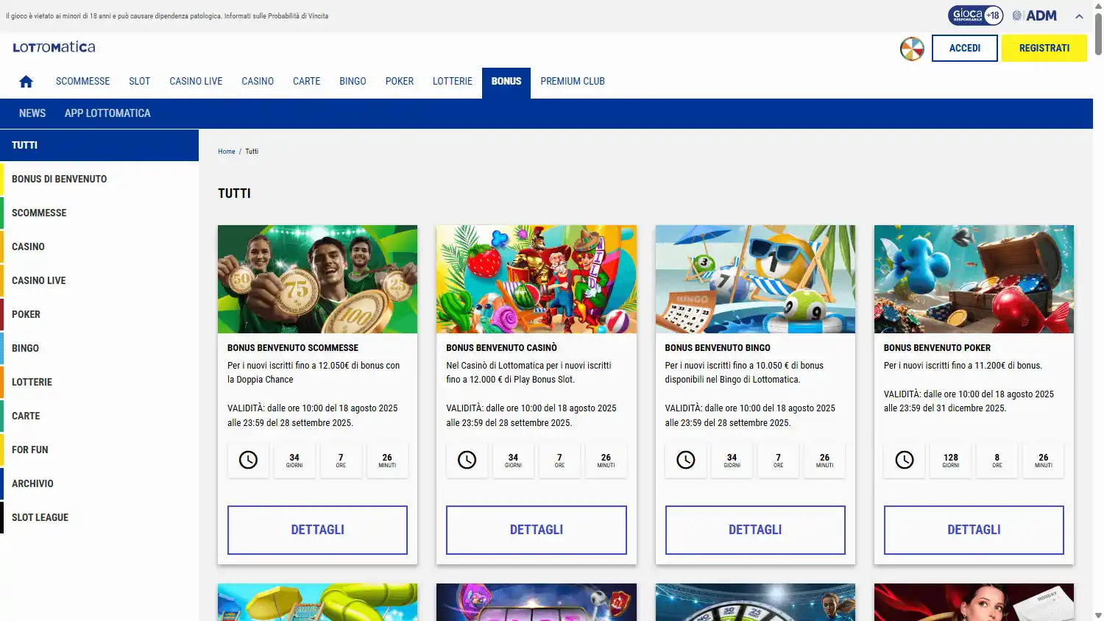Click the Bonus Benvenuto Casinò title
This screenshot has width=1104, height=621.
(x=501, y=348)
